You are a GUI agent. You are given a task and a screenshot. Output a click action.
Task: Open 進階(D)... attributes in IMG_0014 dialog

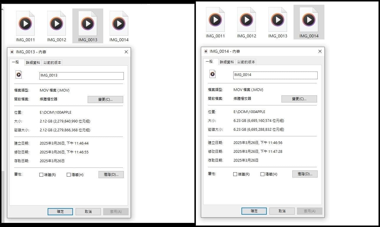[305, 174]
